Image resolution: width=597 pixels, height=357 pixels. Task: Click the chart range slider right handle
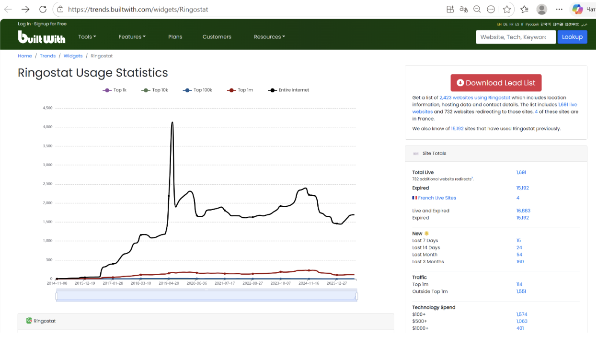(x=356, y=296)
